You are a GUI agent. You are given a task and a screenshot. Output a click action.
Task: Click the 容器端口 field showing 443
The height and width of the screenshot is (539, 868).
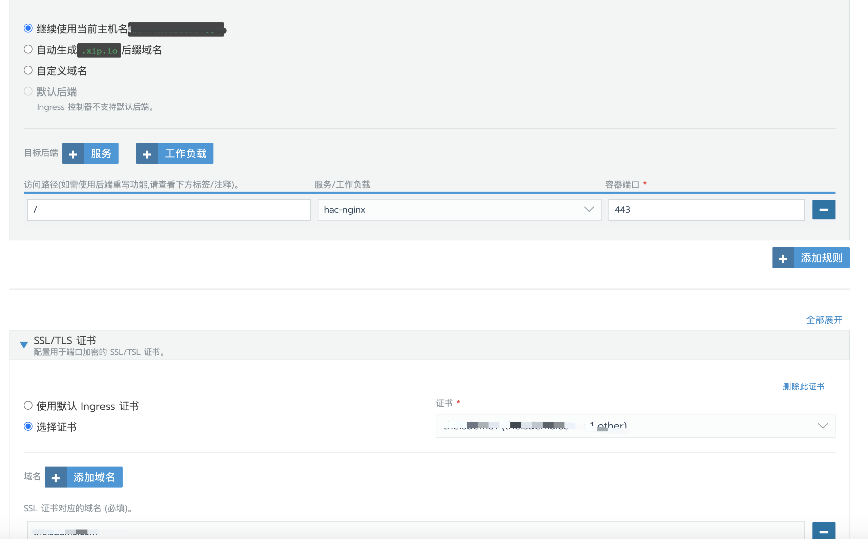pos(706,210)
